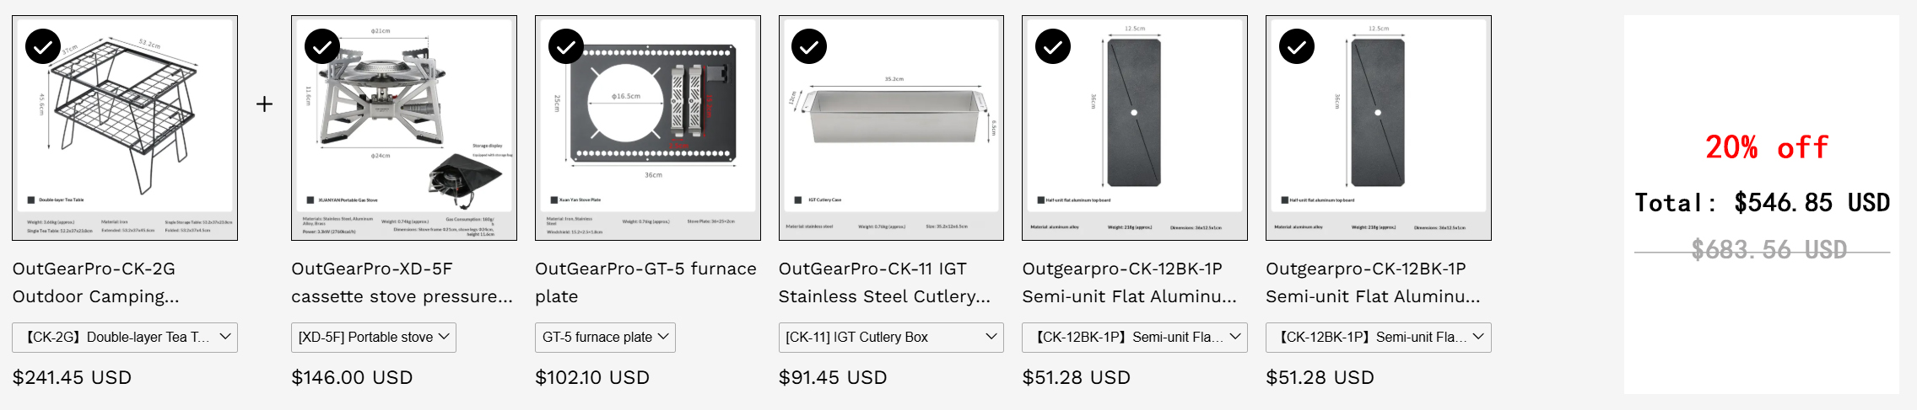Open the XD-5F Portable stove variant dropdown
The width and height of the screenshot is (1917, 410).
374,337
